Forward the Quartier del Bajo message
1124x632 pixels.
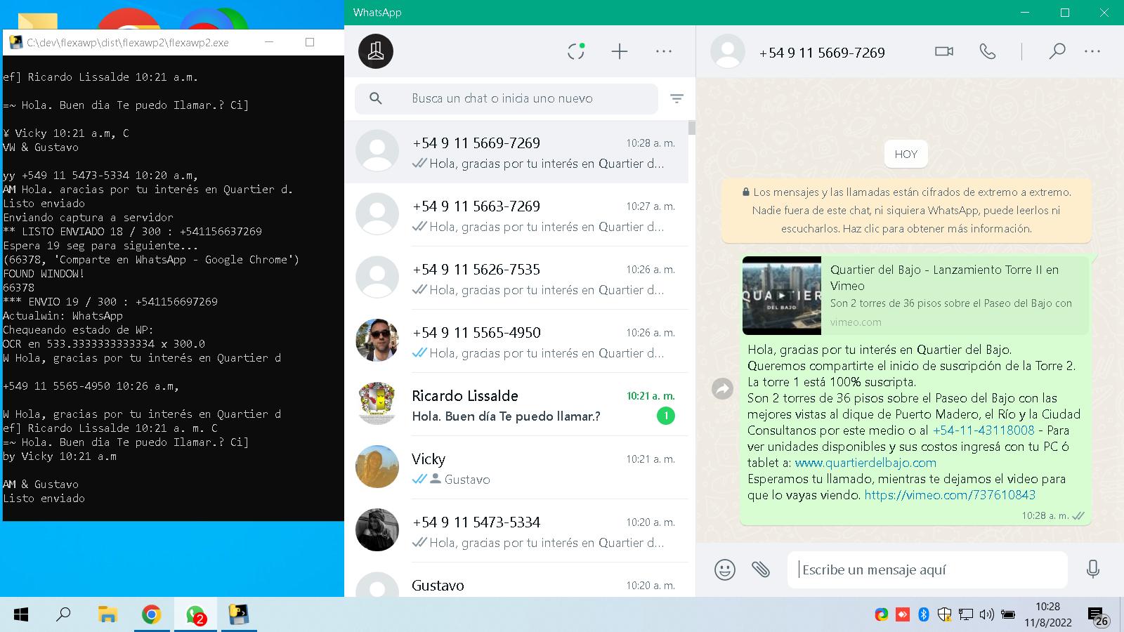[x=723, y=388]
